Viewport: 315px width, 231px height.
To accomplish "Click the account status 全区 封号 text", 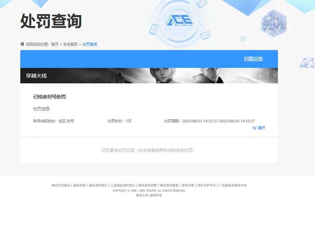I will 53,121.
